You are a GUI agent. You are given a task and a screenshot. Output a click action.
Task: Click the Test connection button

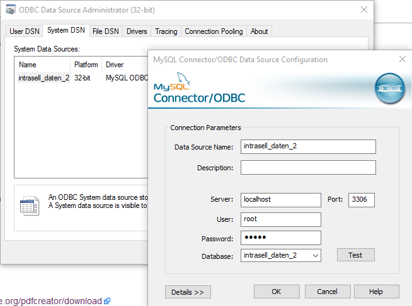pos(356,255)
